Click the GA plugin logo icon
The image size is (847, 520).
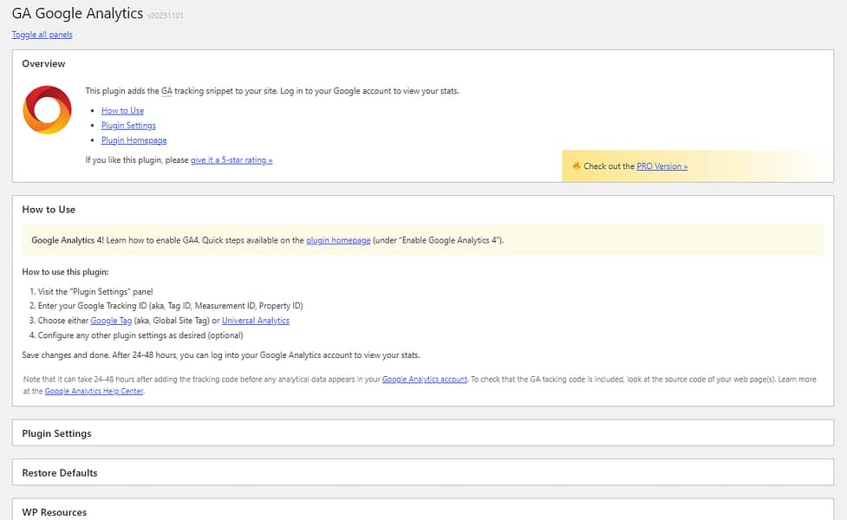point(47,110)
